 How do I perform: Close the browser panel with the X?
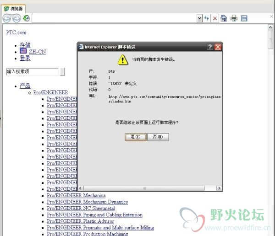(x=271, y=16)
